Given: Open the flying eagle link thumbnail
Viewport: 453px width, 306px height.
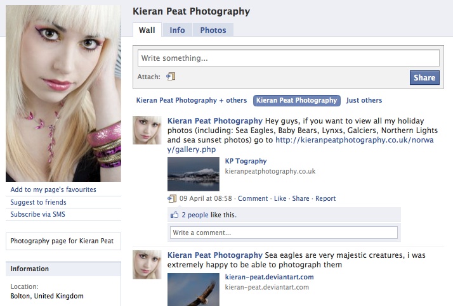Looking at the screenshot, I should tap(194, 290).
